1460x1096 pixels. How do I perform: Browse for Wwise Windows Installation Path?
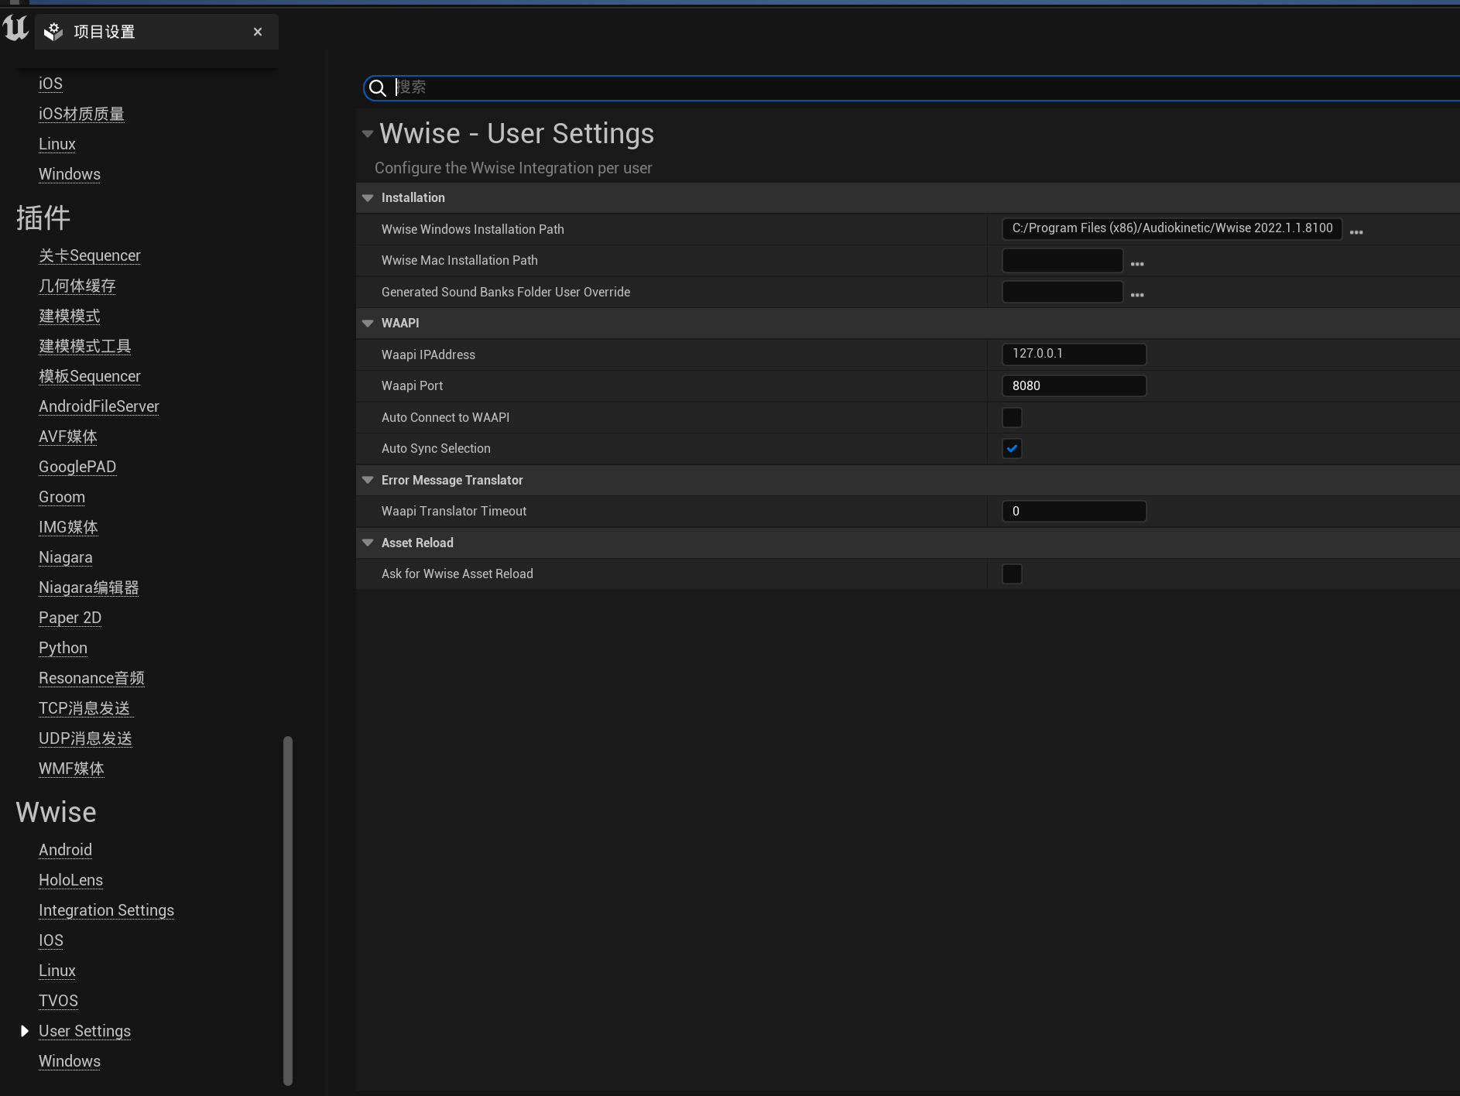pyautogui.click(x=1356, y=231)
